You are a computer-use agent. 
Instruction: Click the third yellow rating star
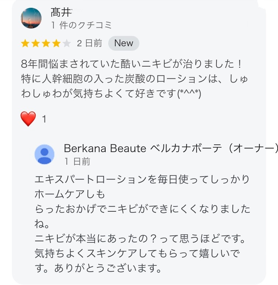tap(46, 44)
